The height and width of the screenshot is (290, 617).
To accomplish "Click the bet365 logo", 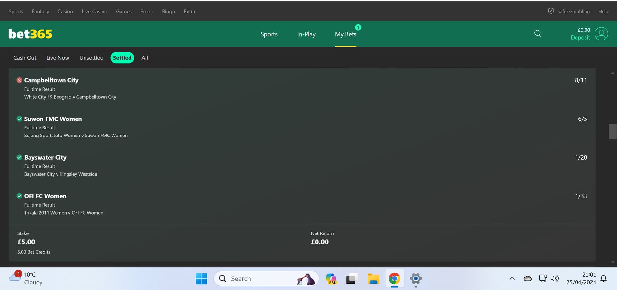I will (30, 34).
